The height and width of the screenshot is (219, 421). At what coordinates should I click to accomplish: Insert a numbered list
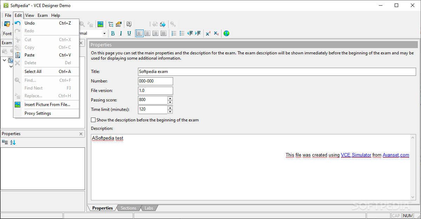pos(174,33)
